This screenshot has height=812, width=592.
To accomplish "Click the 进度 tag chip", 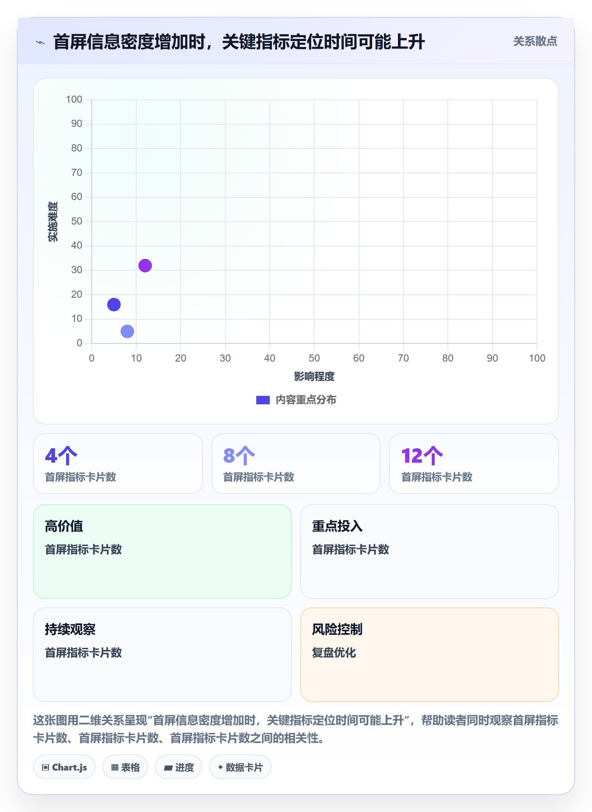I will coord(178,767).
